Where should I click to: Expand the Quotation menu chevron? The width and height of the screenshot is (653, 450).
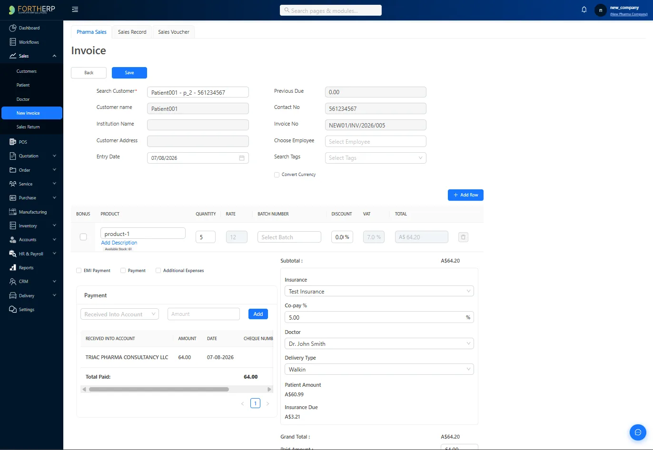click(x=54, y=156)
